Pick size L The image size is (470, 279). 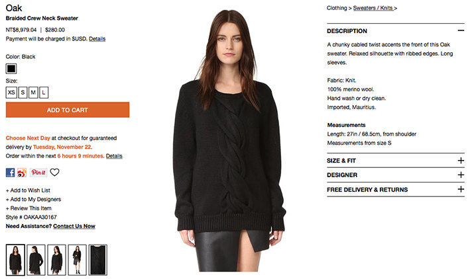(x=44, y=93)
